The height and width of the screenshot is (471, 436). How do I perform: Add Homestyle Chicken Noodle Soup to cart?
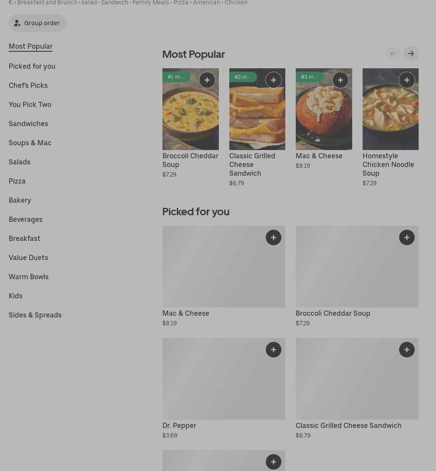(x=407, y=80)
